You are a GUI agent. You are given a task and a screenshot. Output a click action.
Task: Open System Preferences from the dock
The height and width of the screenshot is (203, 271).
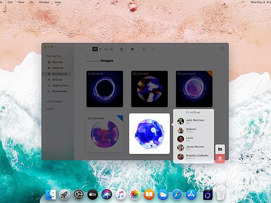(79, 195)
